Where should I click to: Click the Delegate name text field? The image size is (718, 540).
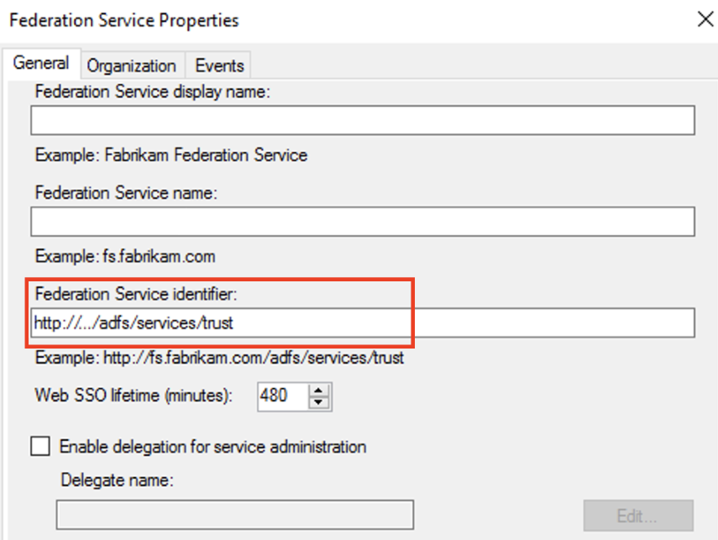click(234, 515)
